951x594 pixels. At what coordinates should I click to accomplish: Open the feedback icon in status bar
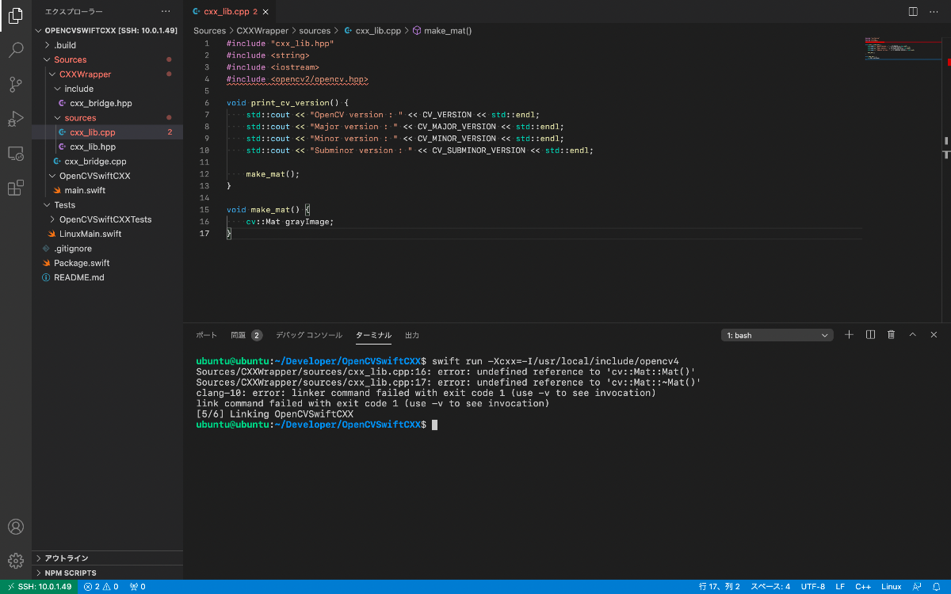coord(916,587)
